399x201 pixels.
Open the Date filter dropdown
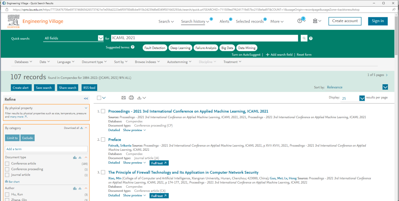[x=45, y=62]
